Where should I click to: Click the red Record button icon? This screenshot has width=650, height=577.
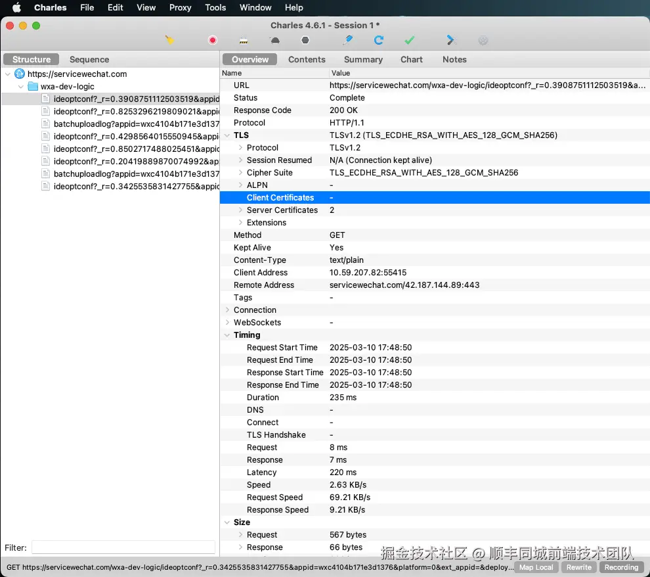click(x=213, y=40)
